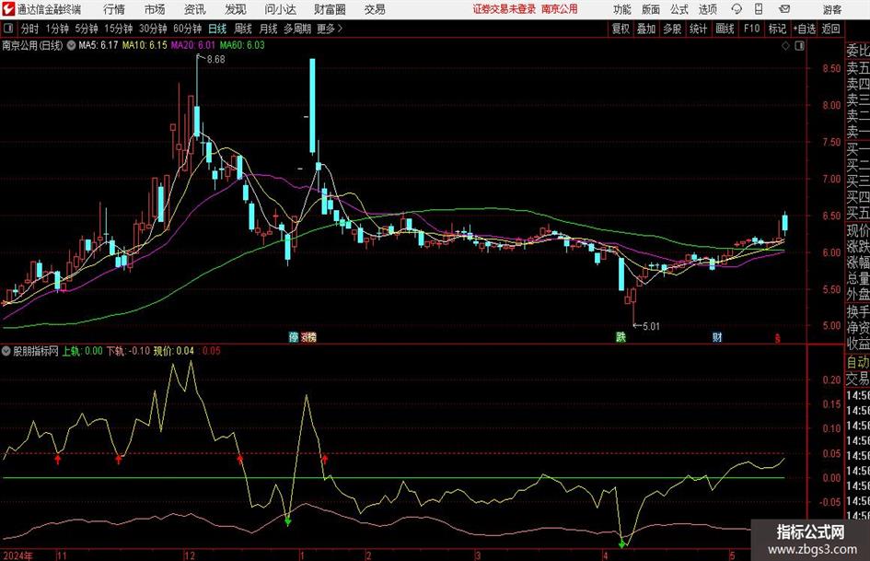This screenshot has width=870, height=561.
Task: Switch to 周线 weekly period tab
Action: tap(242, 29)
